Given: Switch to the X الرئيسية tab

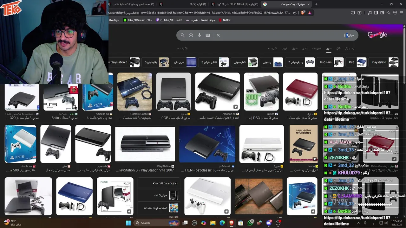Looking at the screenshot, I should coord(182,4).
